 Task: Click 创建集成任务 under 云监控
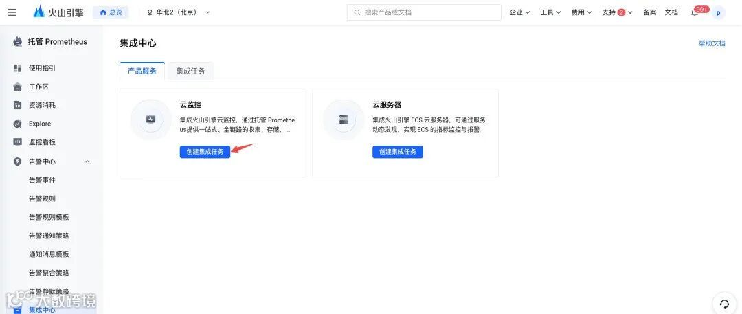tap(205, 152)
